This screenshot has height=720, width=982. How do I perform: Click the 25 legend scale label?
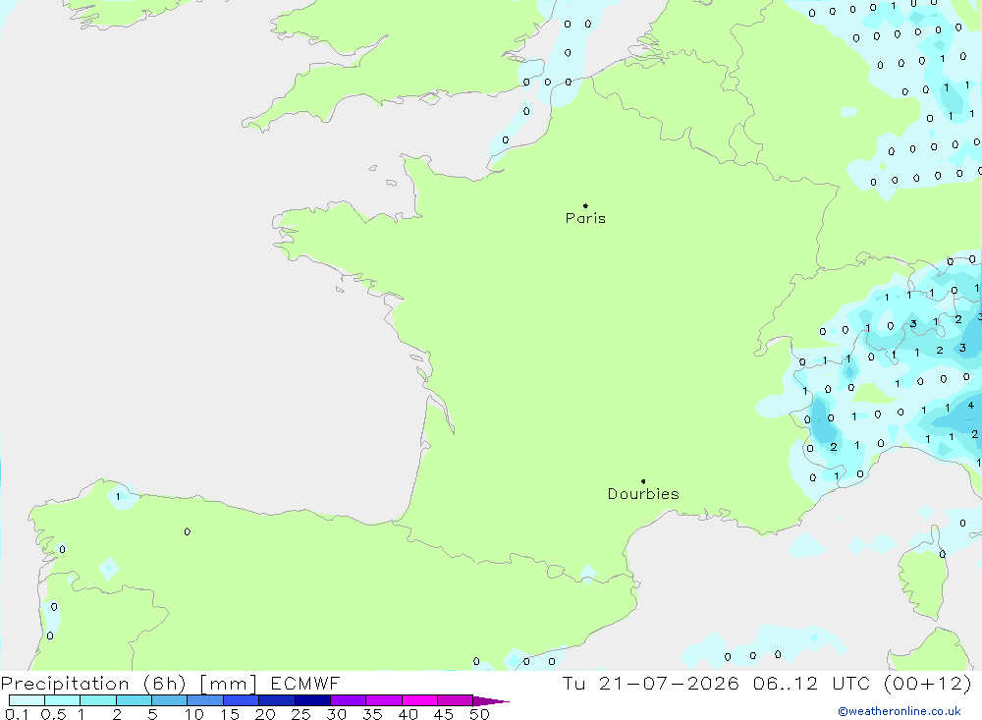pyautogui.click(x=301, y=714)
